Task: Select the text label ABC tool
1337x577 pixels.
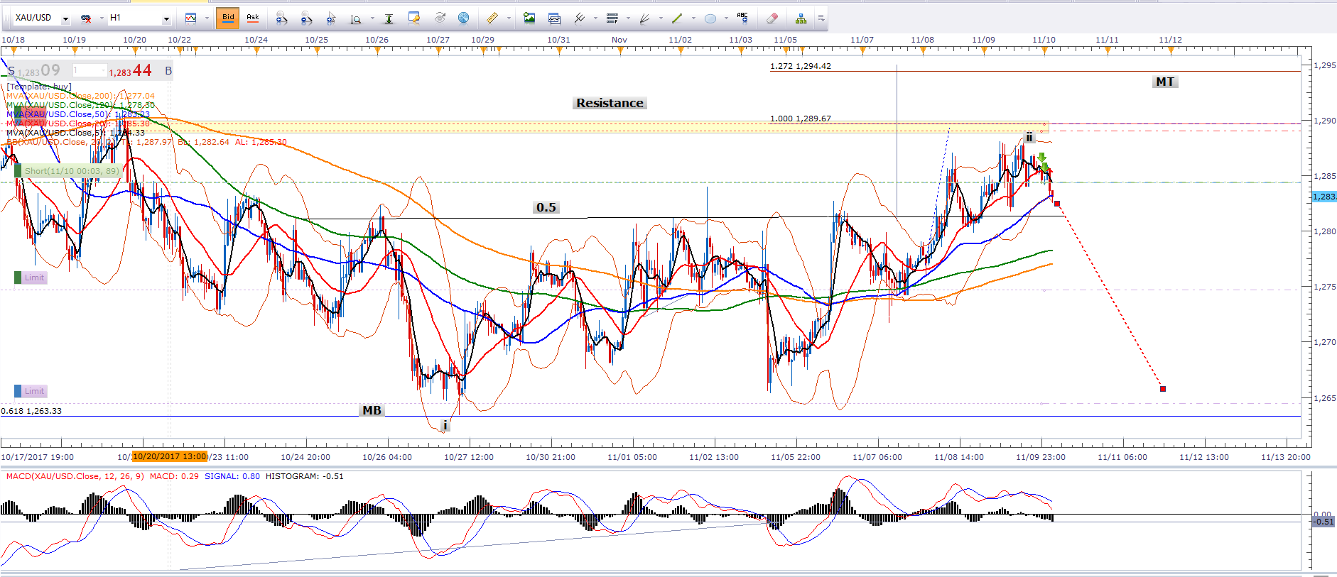Action: tap(742, 18)
